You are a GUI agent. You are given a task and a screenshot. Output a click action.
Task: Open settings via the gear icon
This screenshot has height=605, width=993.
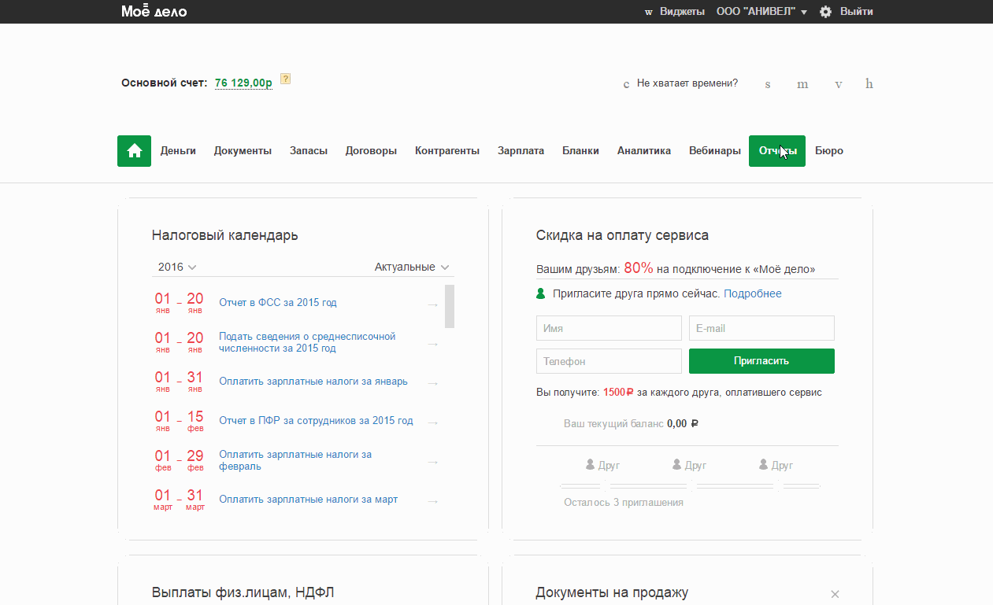click(x=825, y=12)
